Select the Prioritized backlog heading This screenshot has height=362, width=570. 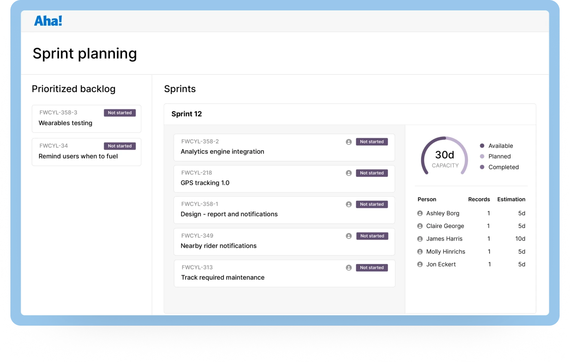point(73,89)
